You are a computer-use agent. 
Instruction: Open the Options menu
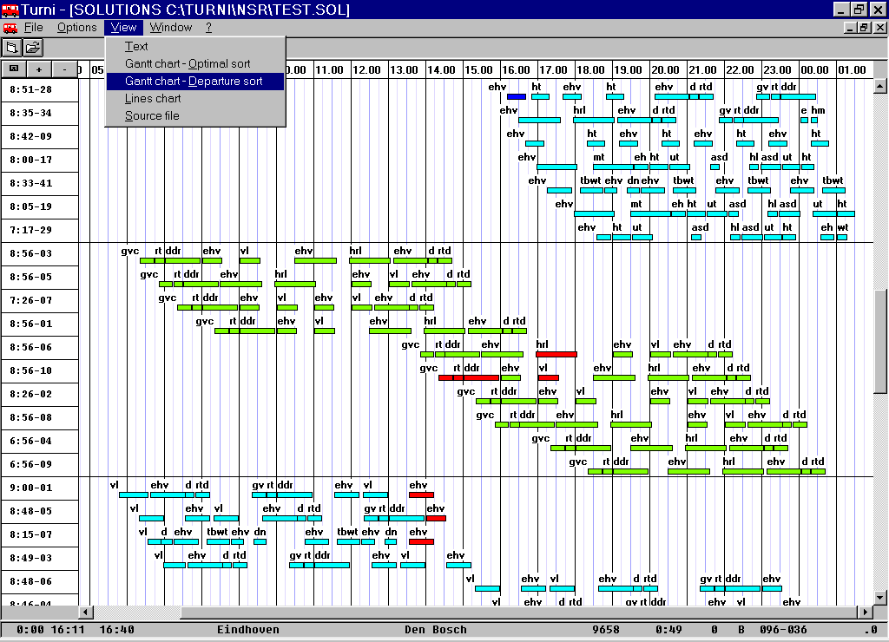point(77,28)
